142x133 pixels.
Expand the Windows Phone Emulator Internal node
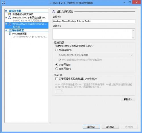pyautogui.click(x=6, y=24)
